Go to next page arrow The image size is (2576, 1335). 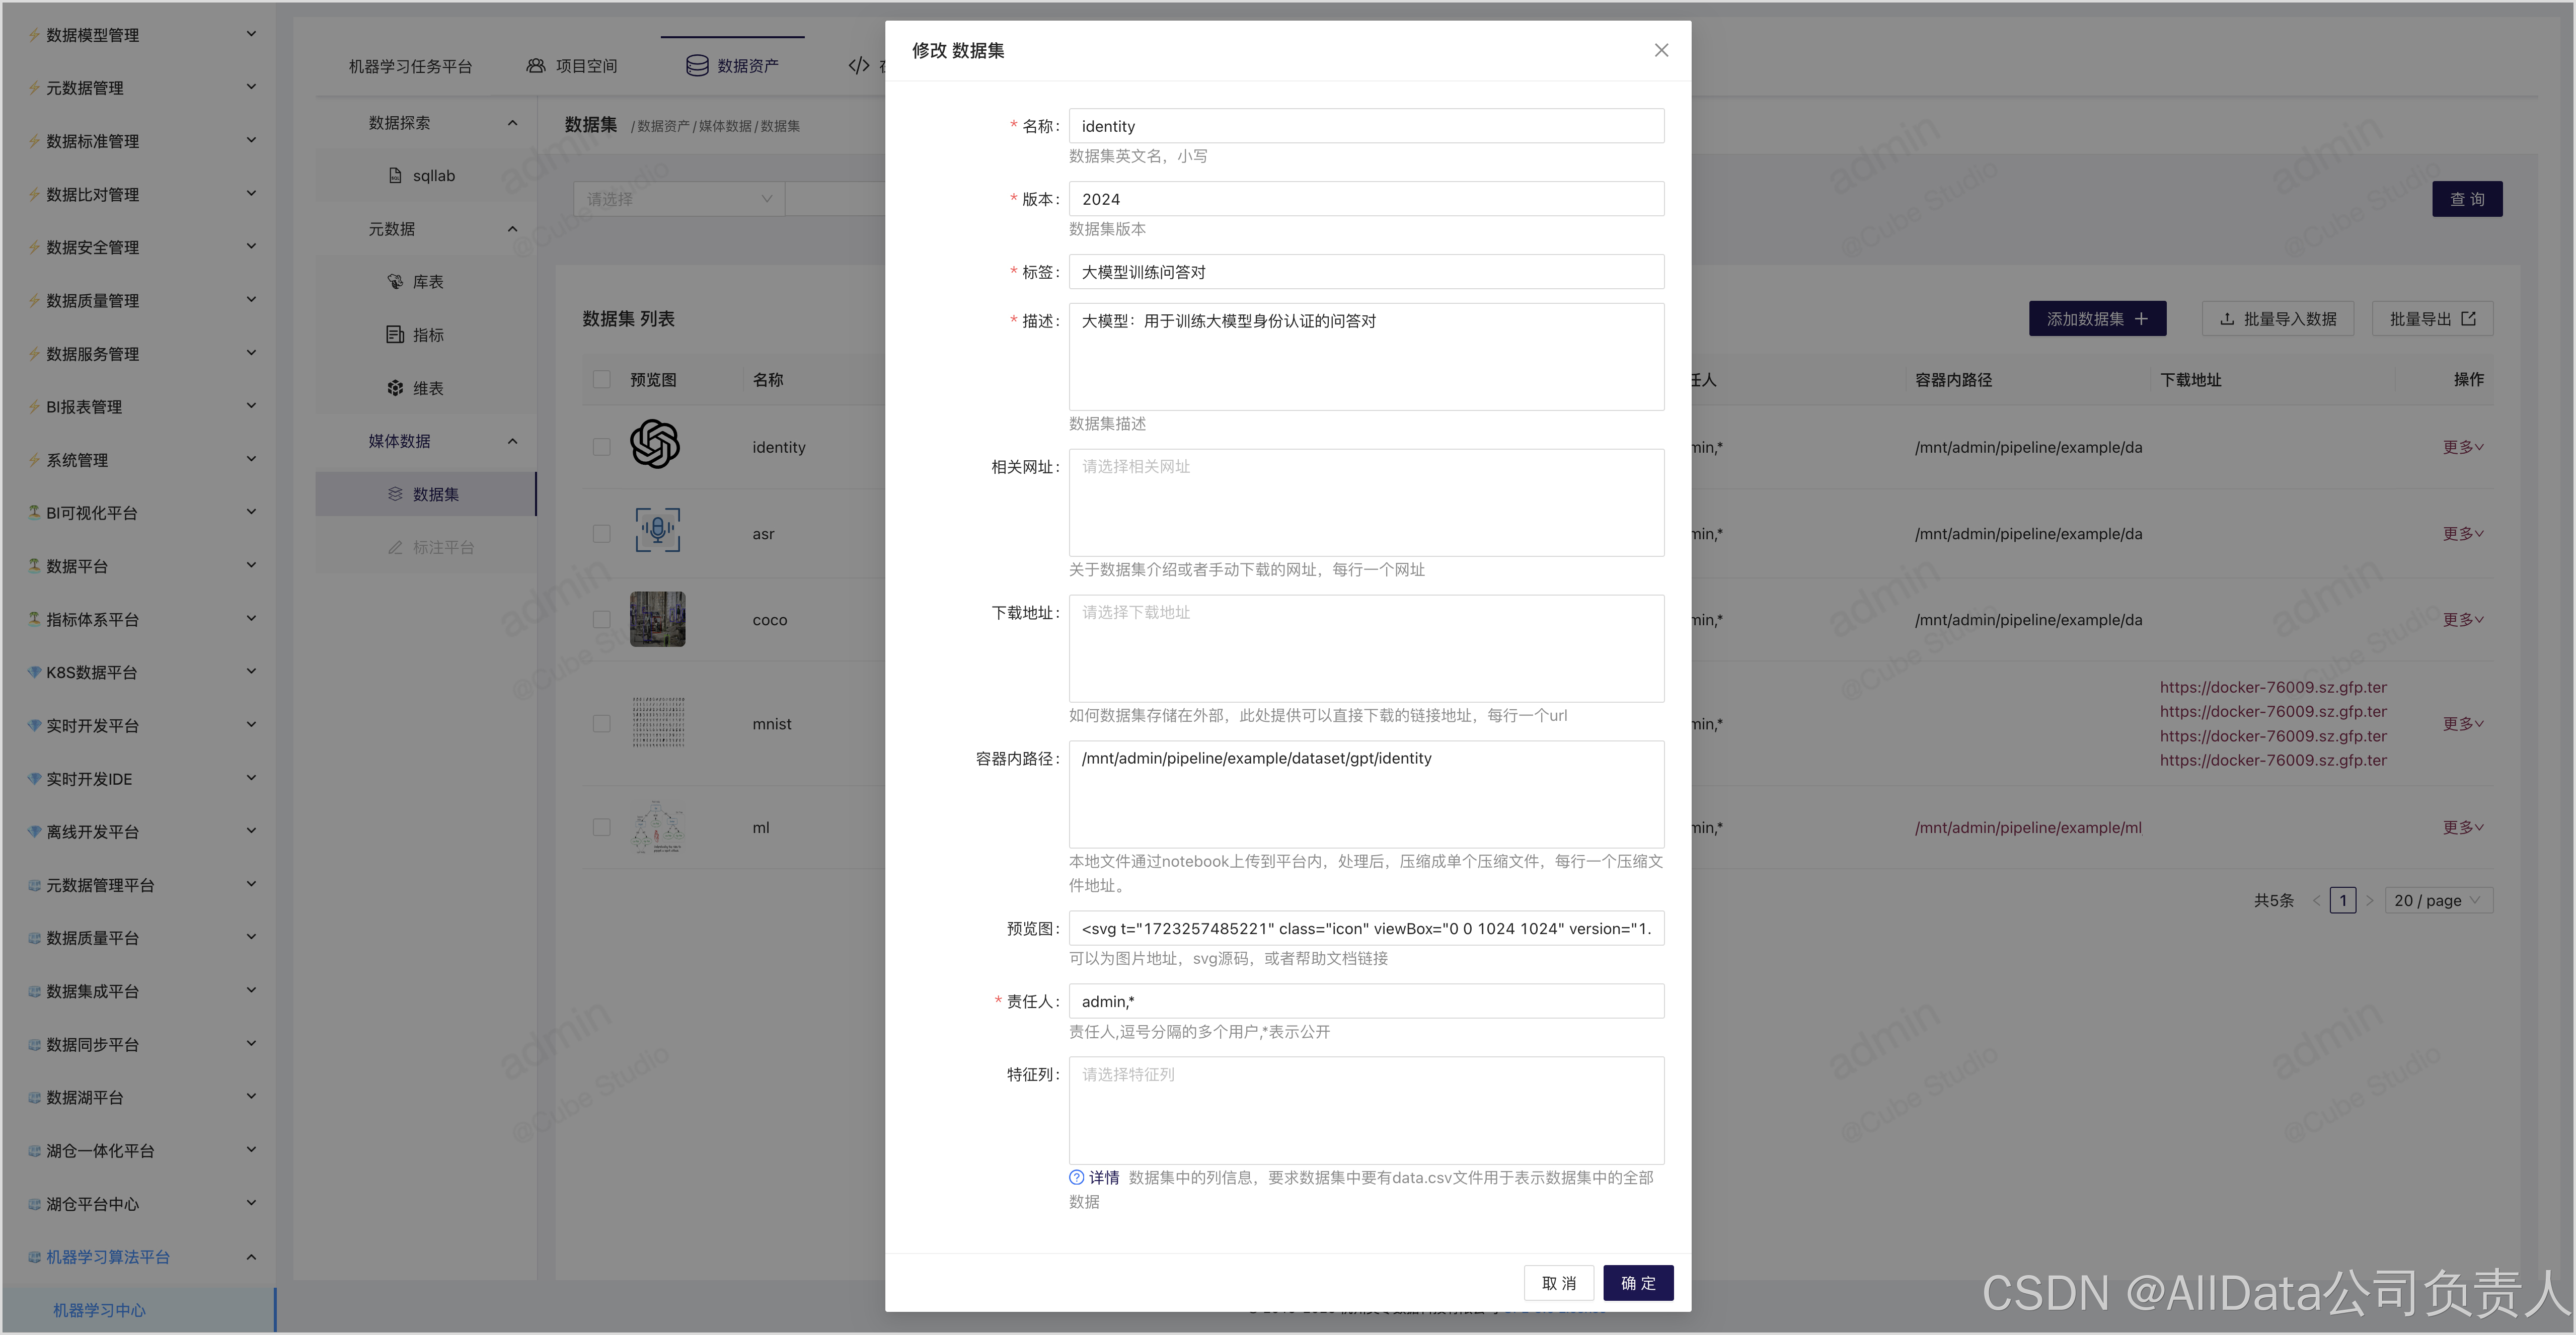coord(2369,900)
